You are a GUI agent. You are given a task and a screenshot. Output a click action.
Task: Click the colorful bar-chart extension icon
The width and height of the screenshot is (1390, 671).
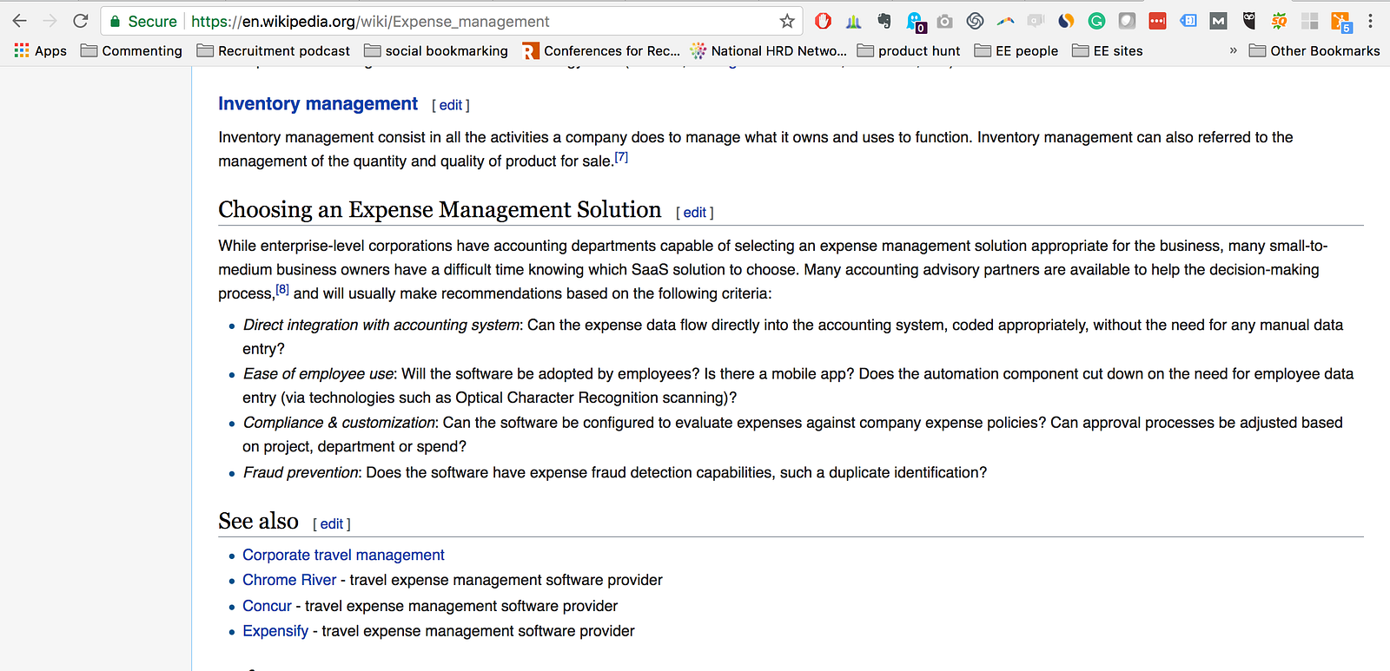(853, 21)
